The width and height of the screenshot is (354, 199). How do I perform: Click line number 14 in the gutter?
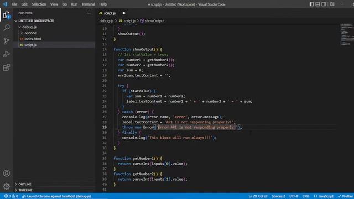pos(105,49)
